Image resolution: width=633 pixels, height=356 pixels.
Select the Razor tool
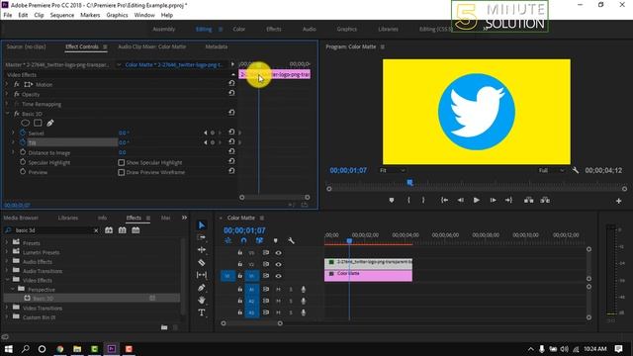click(x=202, y=263)
